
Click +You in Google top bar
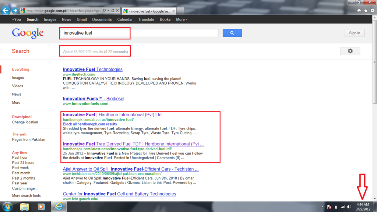(17, 20)
